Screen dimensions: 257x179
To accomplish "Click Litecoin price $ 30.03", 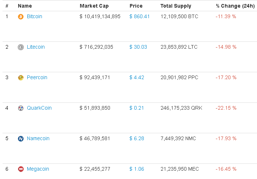I will (x=138, y=47).
